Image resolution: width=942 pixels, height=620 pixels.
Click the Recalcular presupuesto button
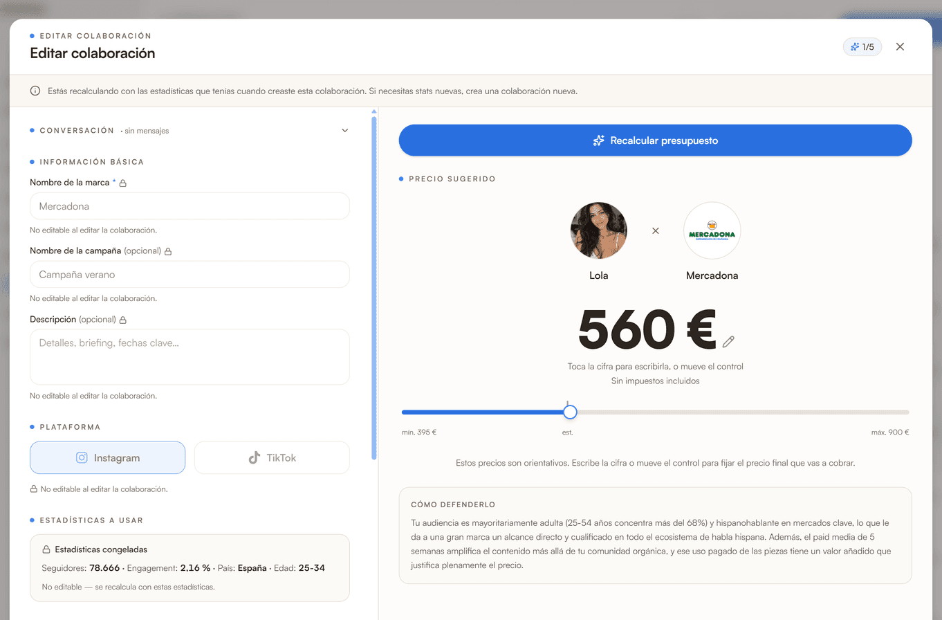pyautogui.click(x=655, y=140)
